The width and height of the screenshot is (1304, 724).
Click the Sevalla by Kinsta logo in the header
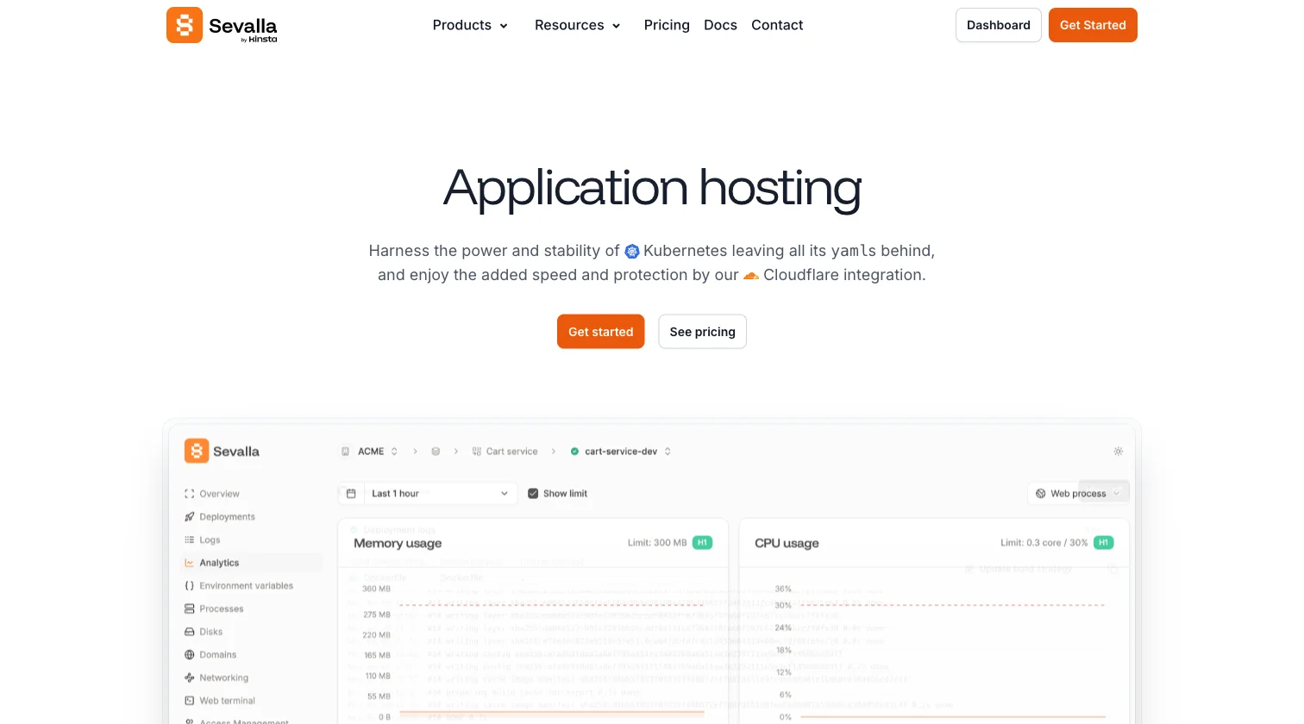(222, 25)
